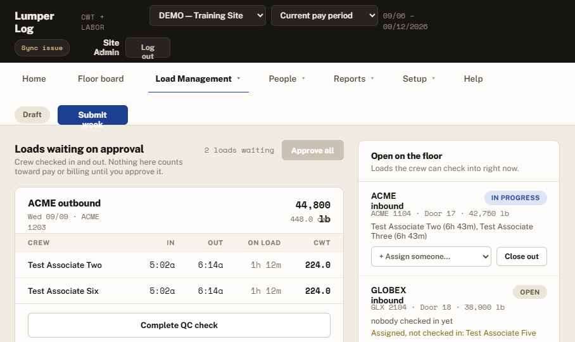The height and width of the screenshot is (342, 575).
Task: Click the 'Wed 09/09 · ACME 1203' load details
Action: (63, 222)
